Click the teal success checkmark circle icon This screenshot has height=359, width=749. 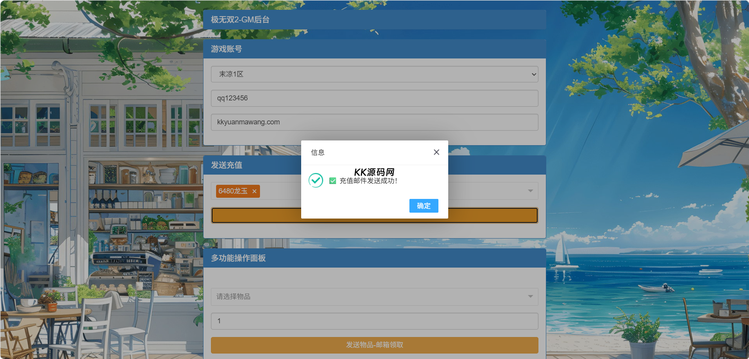tap(316, 180)
